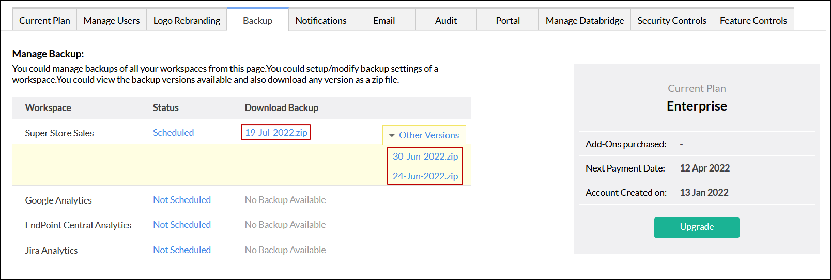Switch to the Feature Controls tab
Viewport: 831px width, 280px height.
[753, 21]
